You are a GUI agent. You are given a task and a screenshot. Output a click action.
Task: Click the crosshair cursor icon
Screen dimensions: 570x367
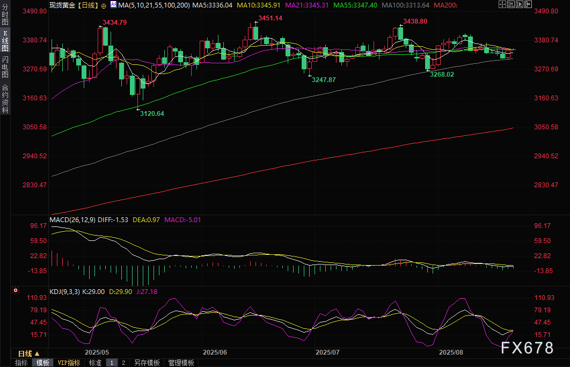click(502, 5)
